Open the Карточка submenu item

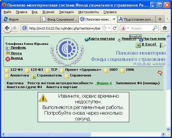(x=15, y=83)
